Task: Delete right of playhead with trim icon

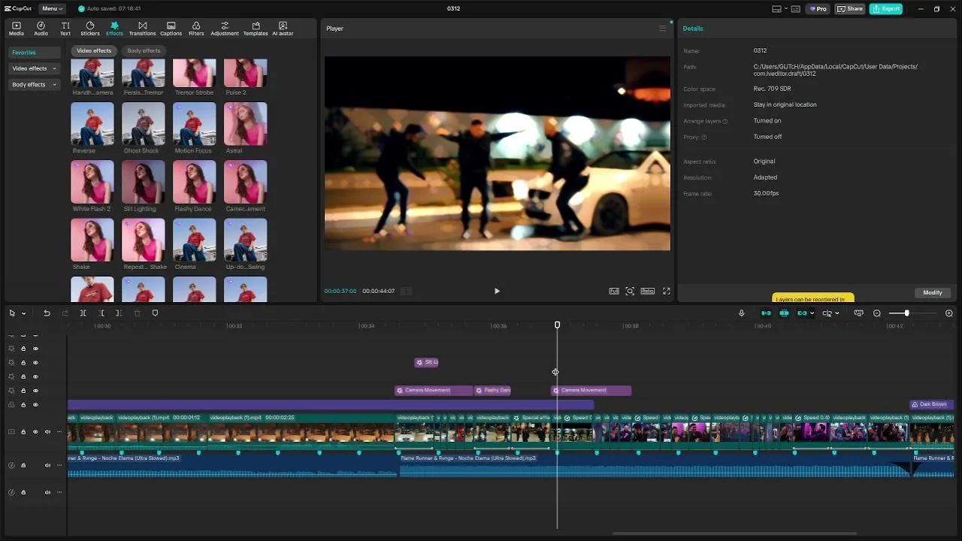Action: 119,313
